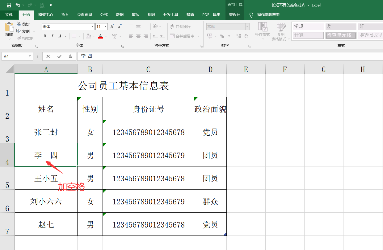This screenshot has width=383, height=250.
Task: Decrease font size with the small A icon
Action: tap(120, 27)
